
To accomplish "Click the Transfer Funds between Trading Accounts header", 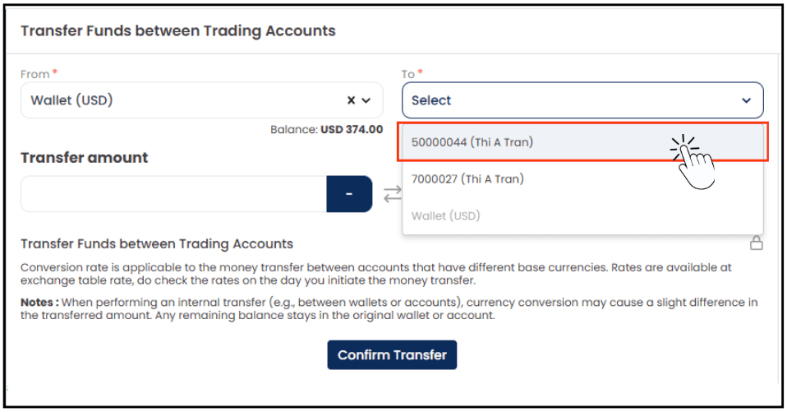I will [178, 30].
